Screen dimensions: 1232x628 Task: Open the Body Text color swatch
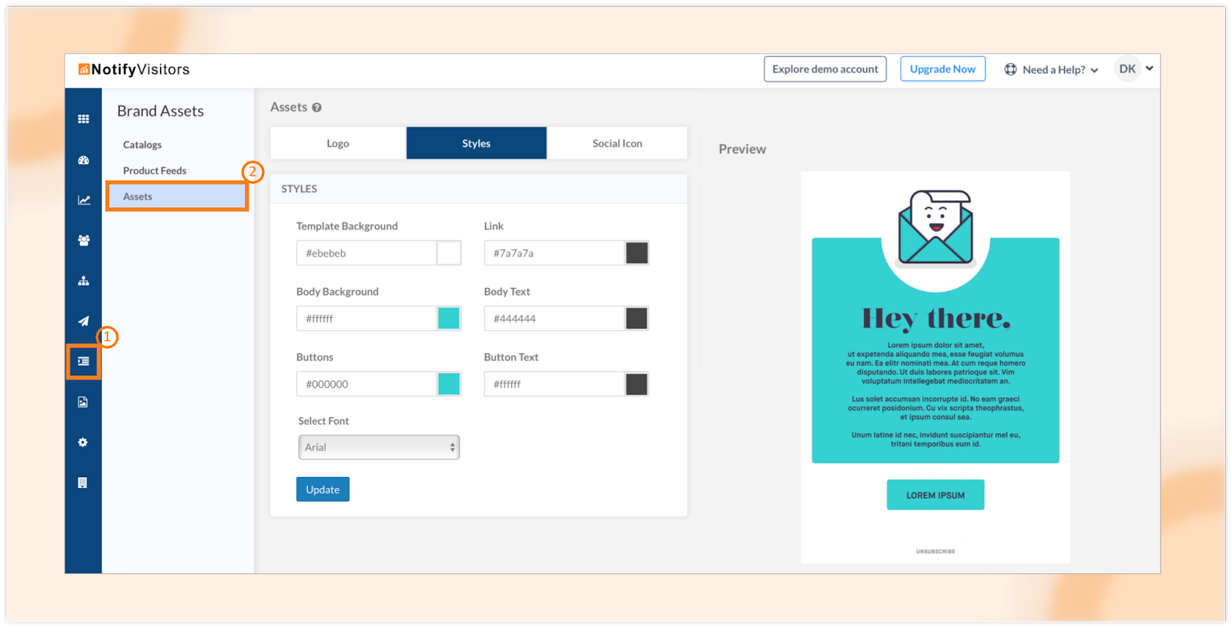[637, 319]
